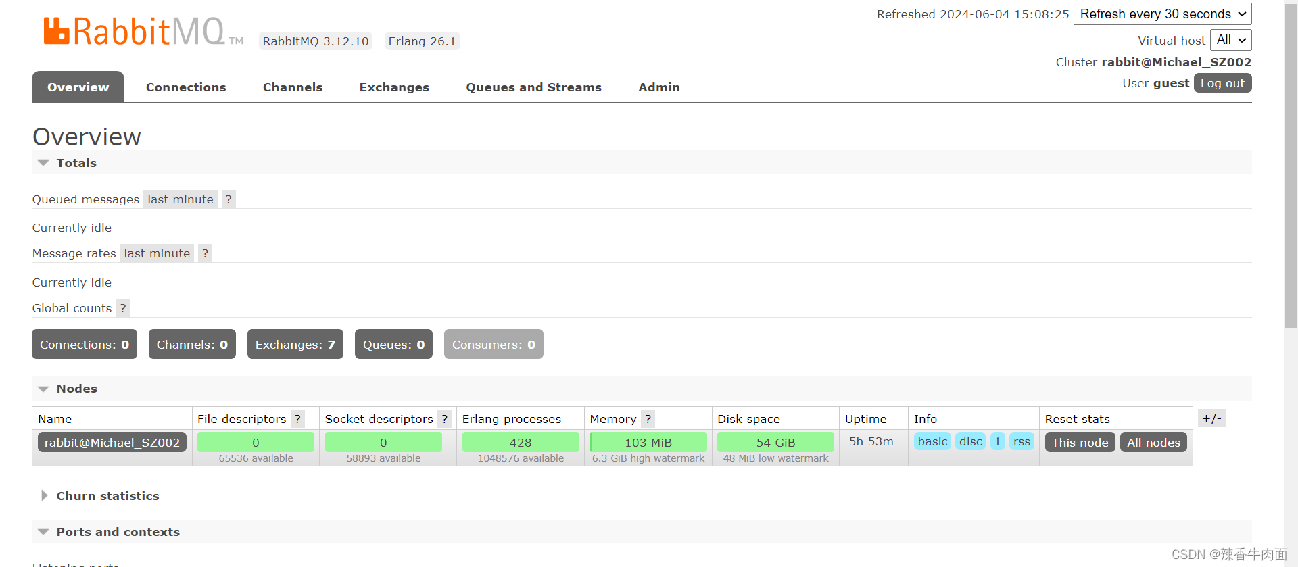Click the info tag labeled 1

[x=998, y=441]
